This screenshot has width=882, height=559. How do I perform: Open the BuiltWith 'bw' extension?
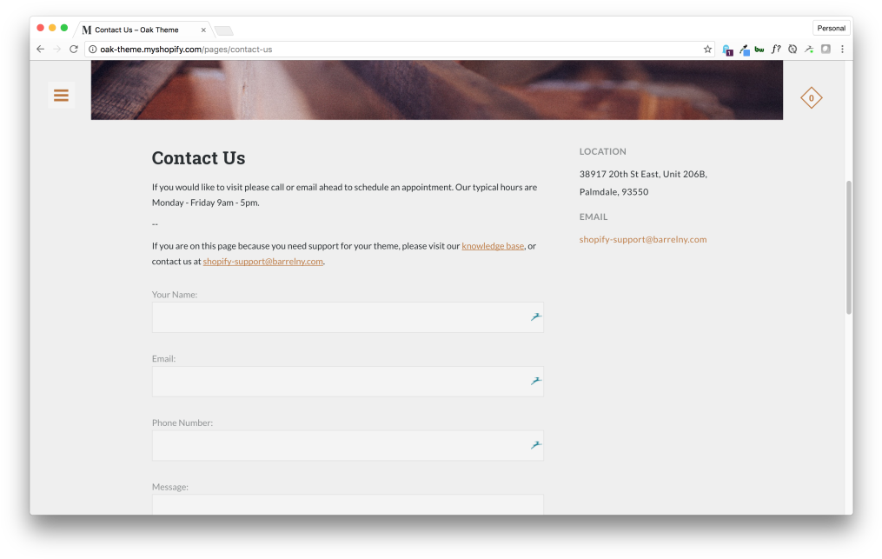tap(759, 50)
